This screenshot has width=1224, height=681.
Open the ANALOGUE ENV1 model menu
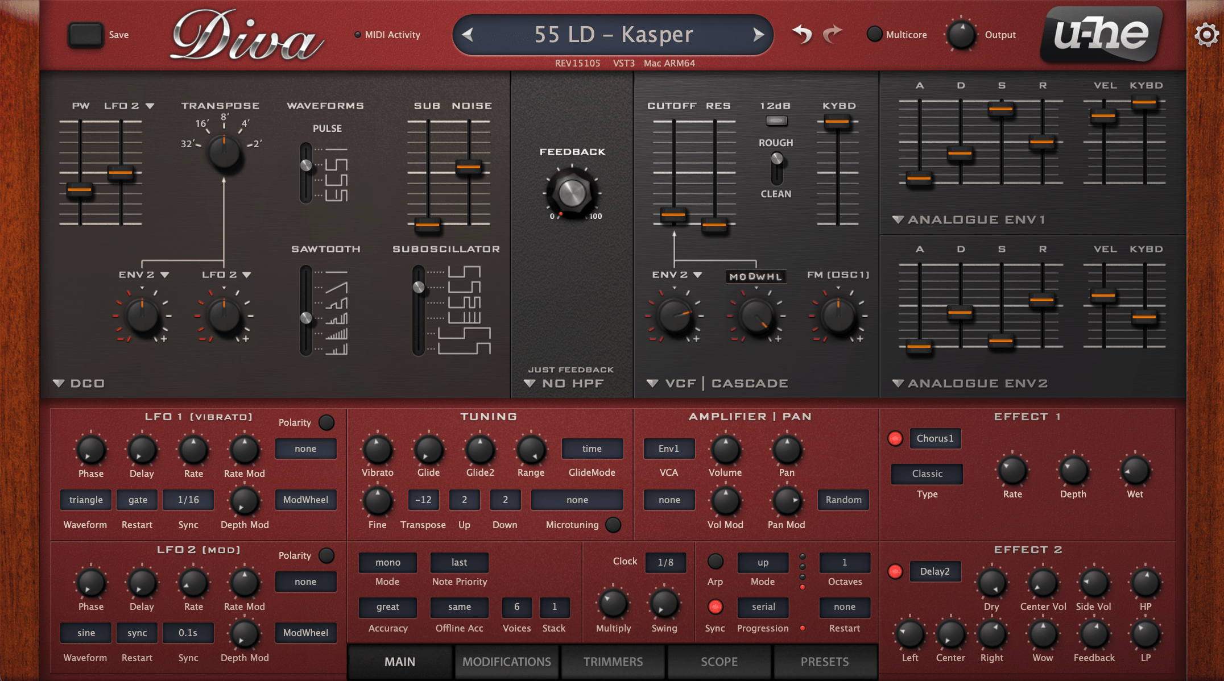(969, 219)
